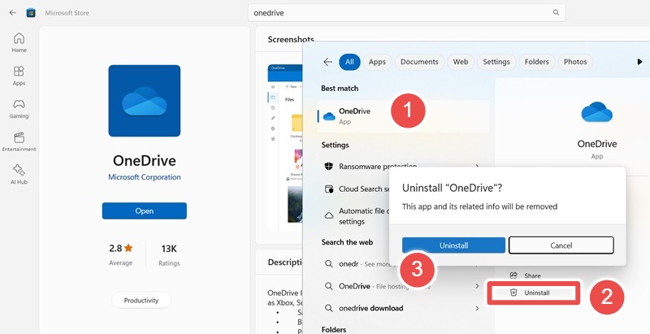Click the Share icon in preview pane
The height and width of the screenshot is (334, 650).
click(x=513, y=275)
